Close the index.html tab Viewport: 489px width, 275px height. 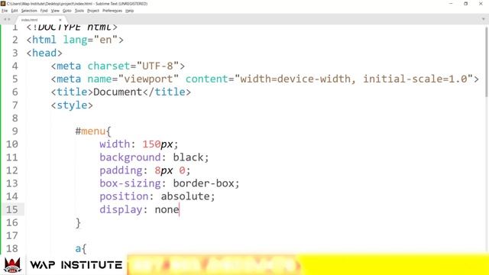[x=60, y=20]
